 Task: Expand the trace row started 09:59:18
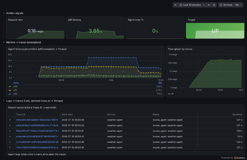click(x=10, y=131)
